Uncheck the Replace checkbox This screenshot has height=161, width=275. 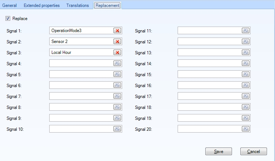tap(8, 18)
